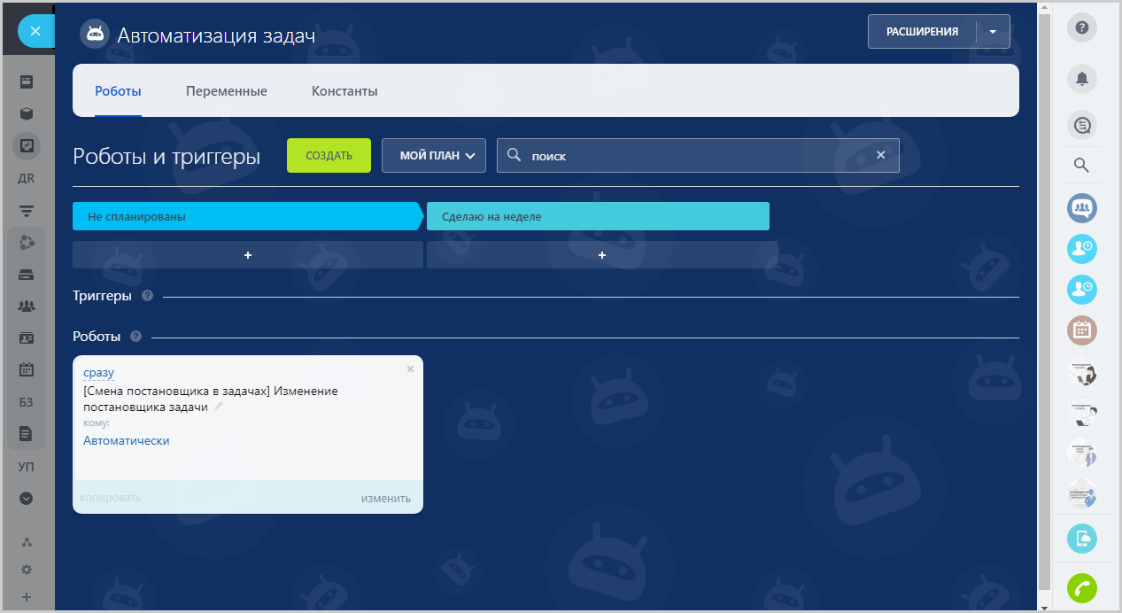Click the plus icon at sidebar bottom
Image resolution: width=1122 pixels, height=613 pixels.
point(27,597)
